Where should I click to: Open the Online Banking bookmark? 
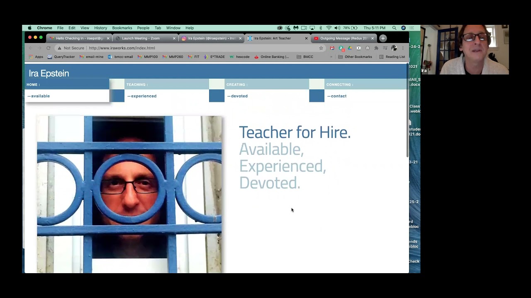click(271, 57)
